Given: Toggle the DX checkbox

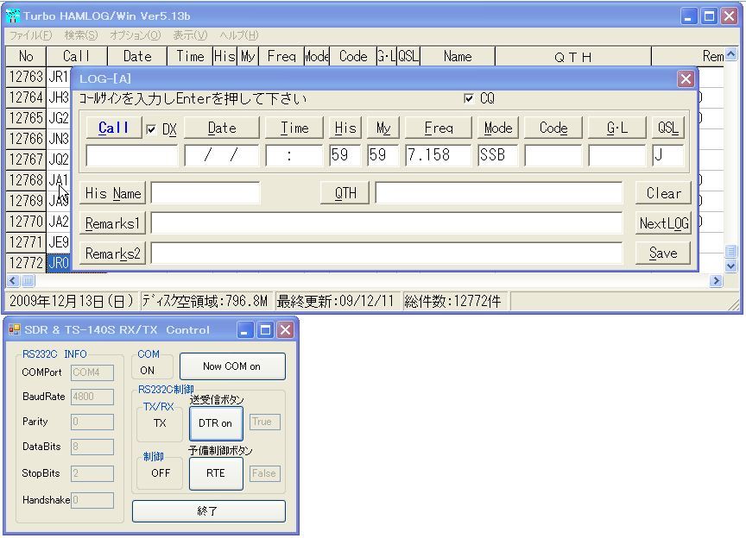Looking at the screenshot, I should coord(151,129).
